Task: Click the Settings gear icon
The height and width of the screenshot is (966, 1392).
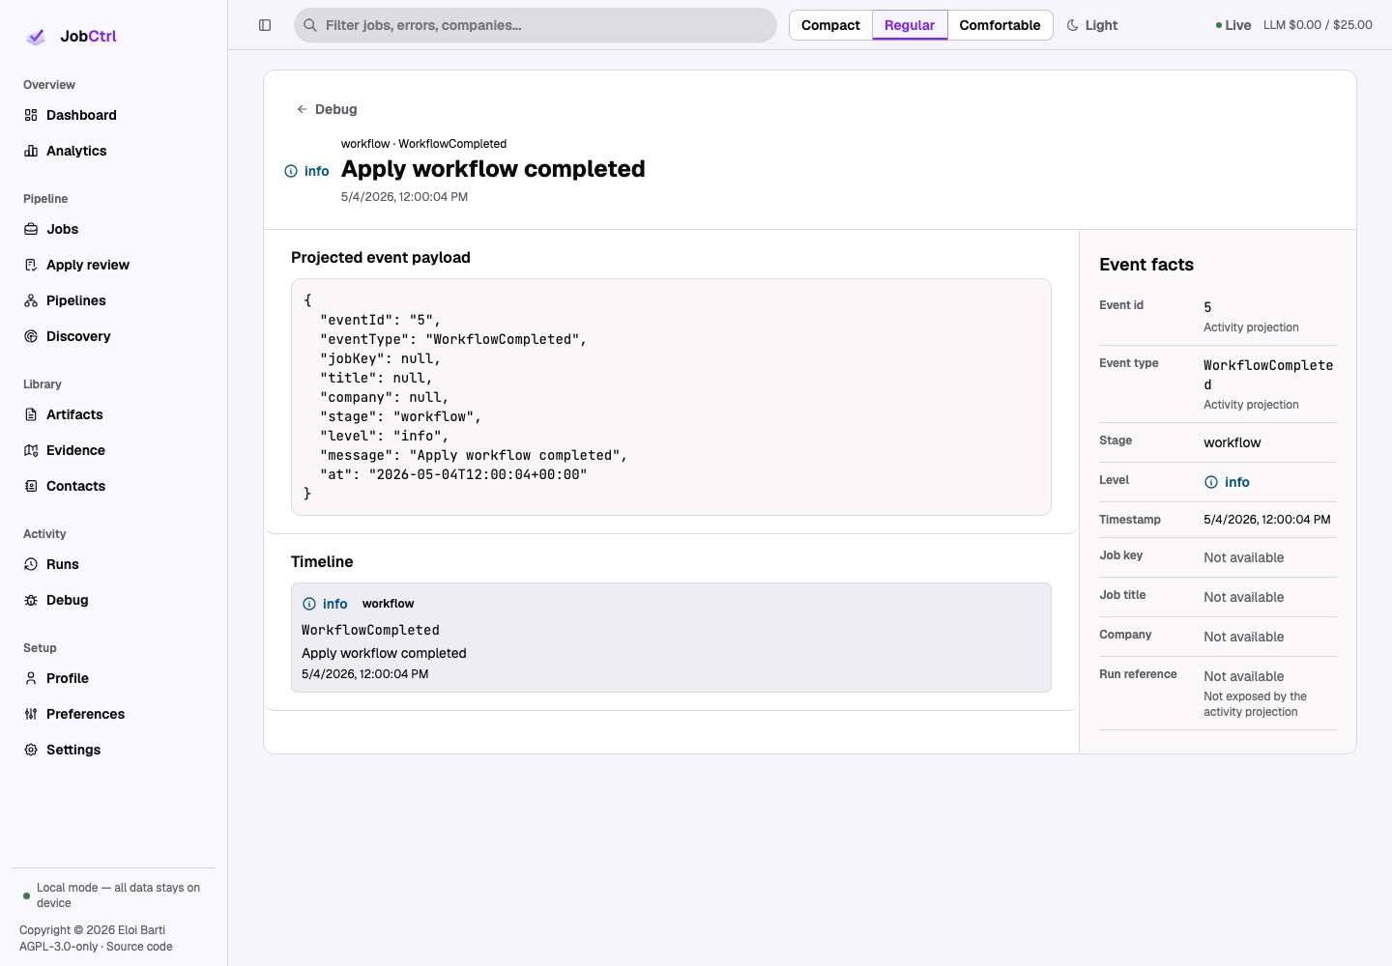Action: 31,750
